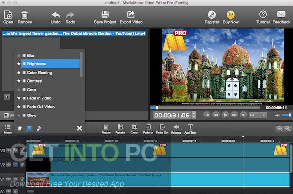Select the Fade In Video filter

click(x=50, y=98)
